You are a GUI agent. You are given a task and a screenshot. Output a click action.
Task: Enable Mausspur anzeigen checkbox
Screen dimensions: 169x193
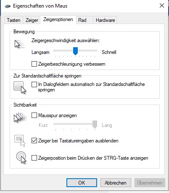click(x=34, y=115)
